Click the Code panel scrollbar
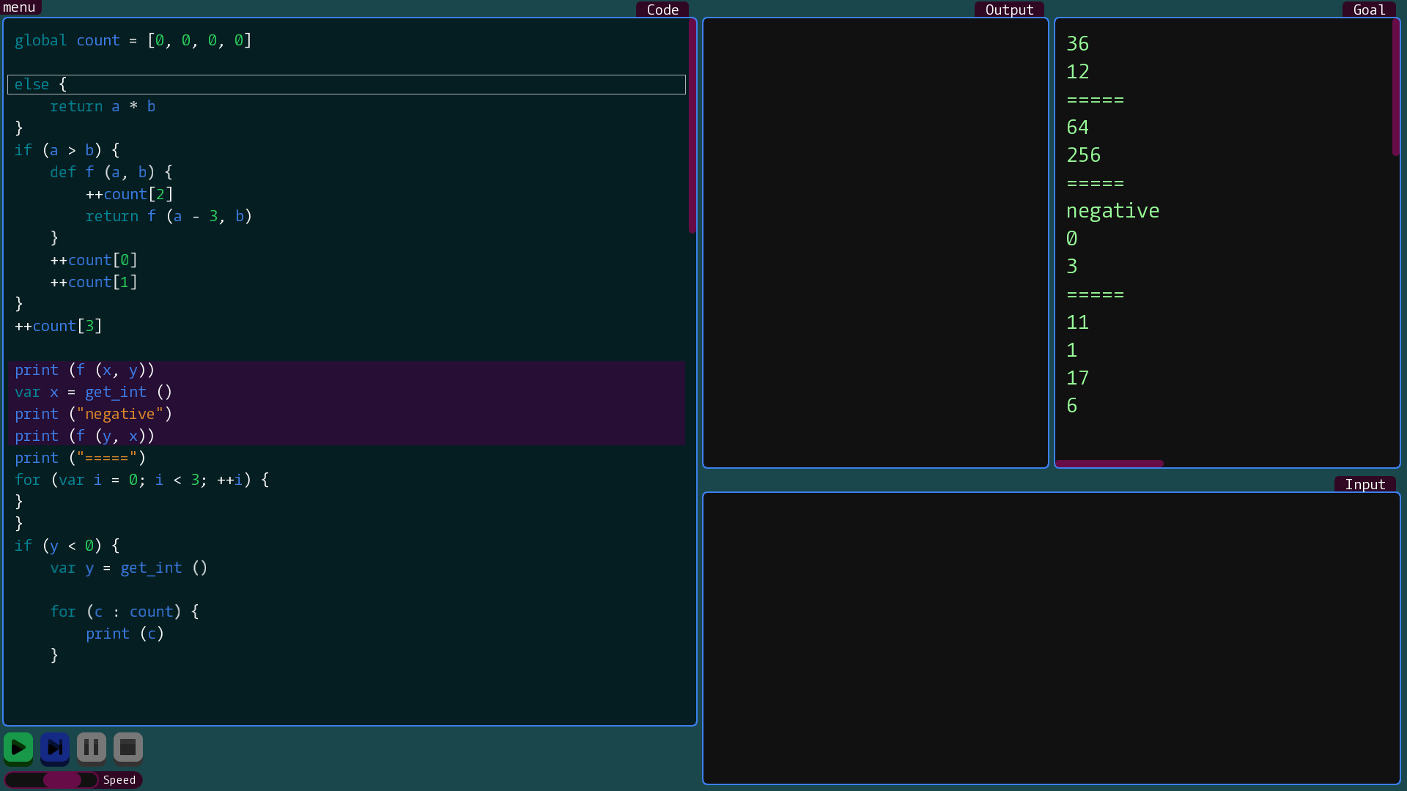The width and height of the screenshot is (1407, 791). click(692, 125)
